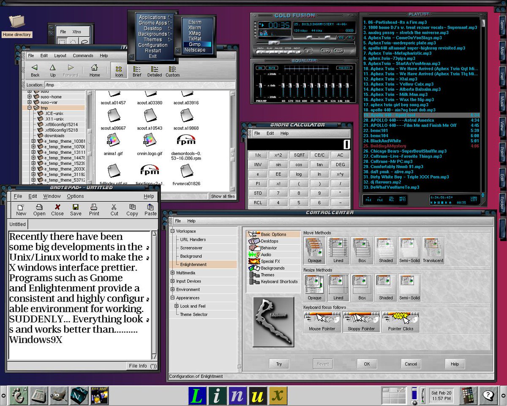The height and width of the screenshot is (406, 507).
Task: Click the Print icon in gnotepad+
Action: (94, 209)
